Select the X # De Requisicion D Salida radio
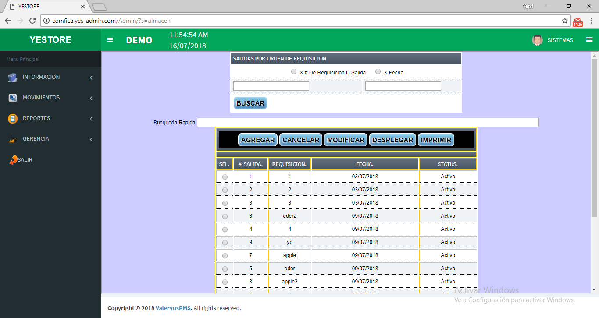Viewport: 599px width, 318px height. 294,72
